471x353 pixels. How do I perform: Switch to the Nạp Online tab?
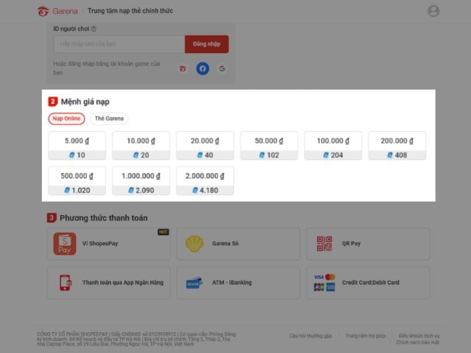click(x=66, y=118)
